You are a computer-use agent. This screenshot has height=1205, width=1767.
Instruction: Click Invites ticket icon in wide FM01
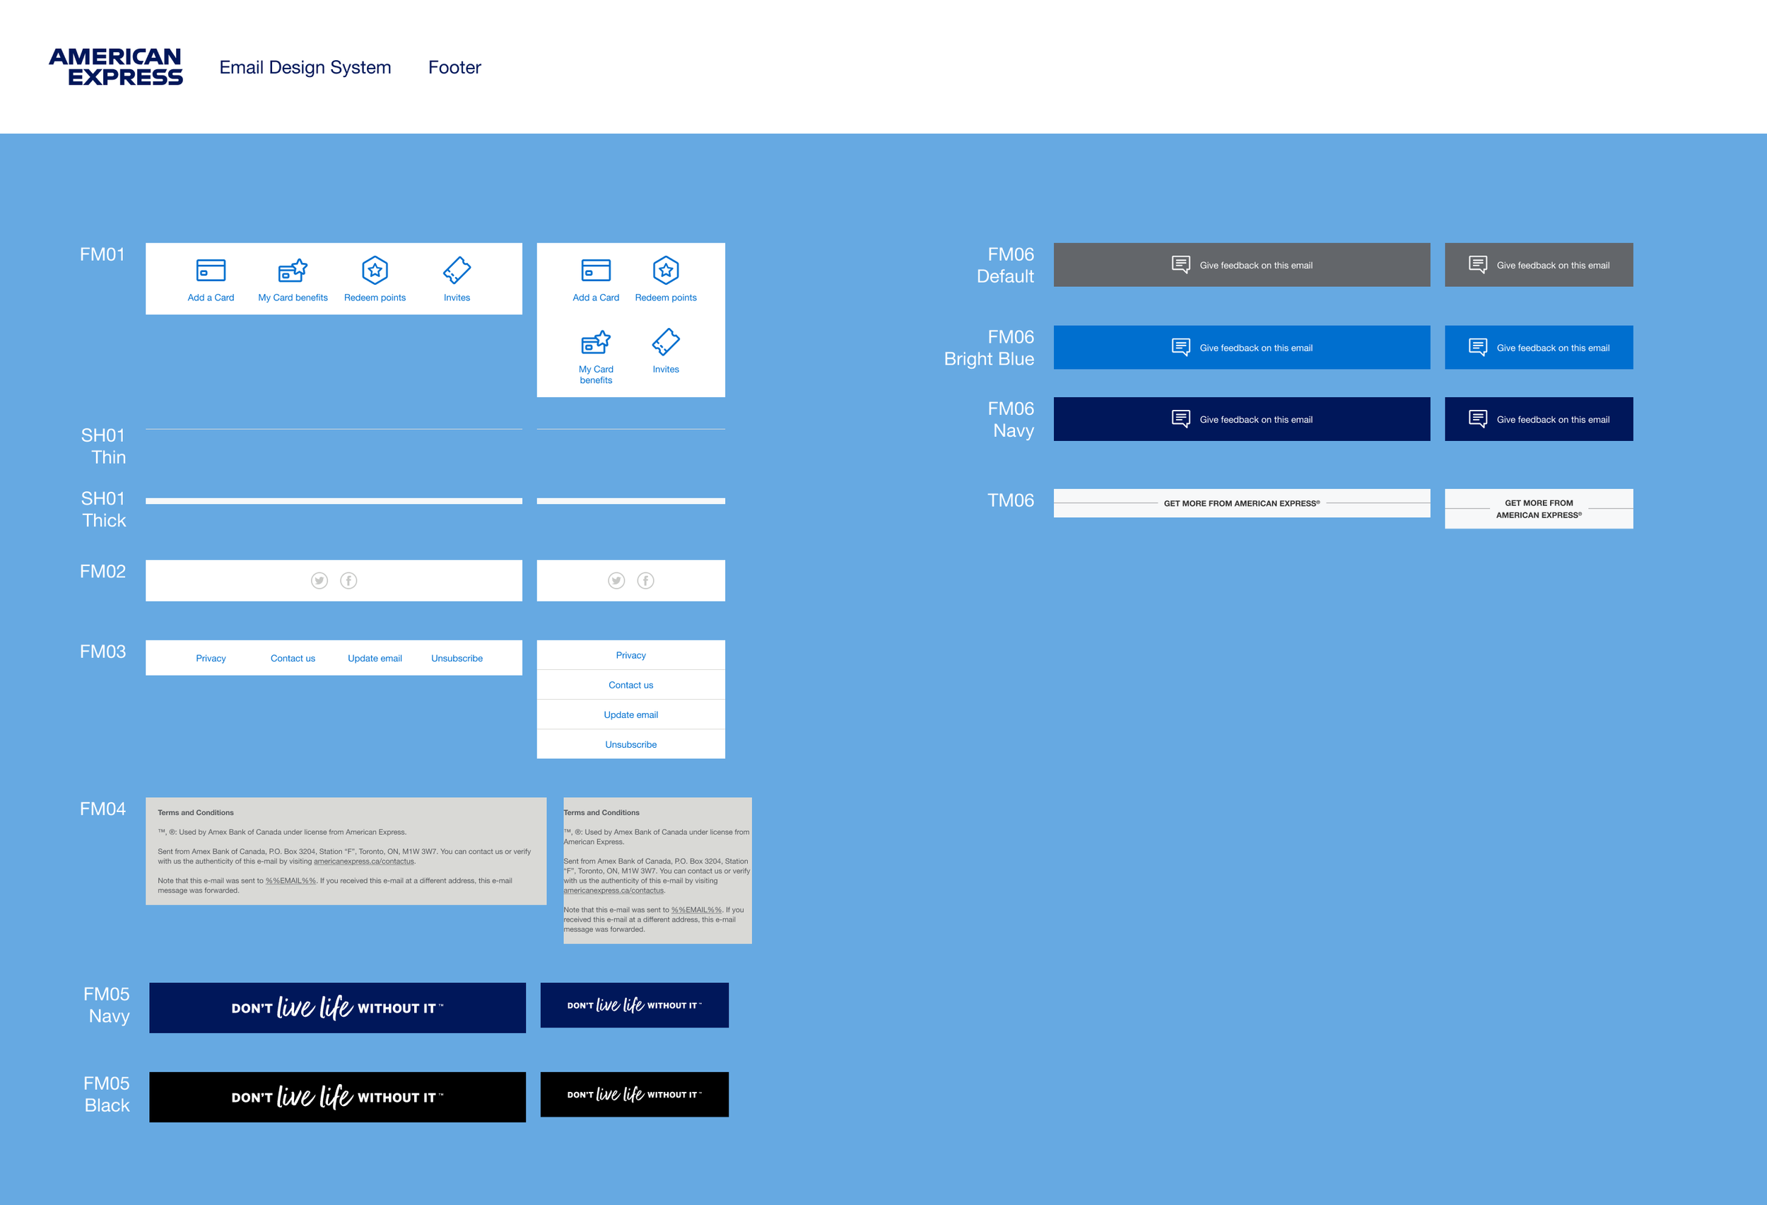point(457,270)
